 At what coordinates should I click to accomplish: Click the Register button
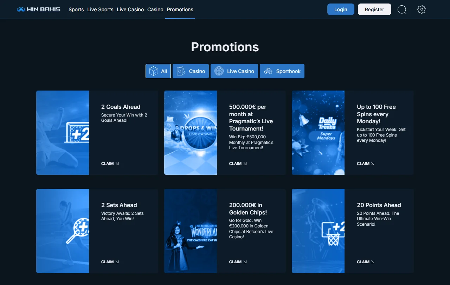(374, 9)
